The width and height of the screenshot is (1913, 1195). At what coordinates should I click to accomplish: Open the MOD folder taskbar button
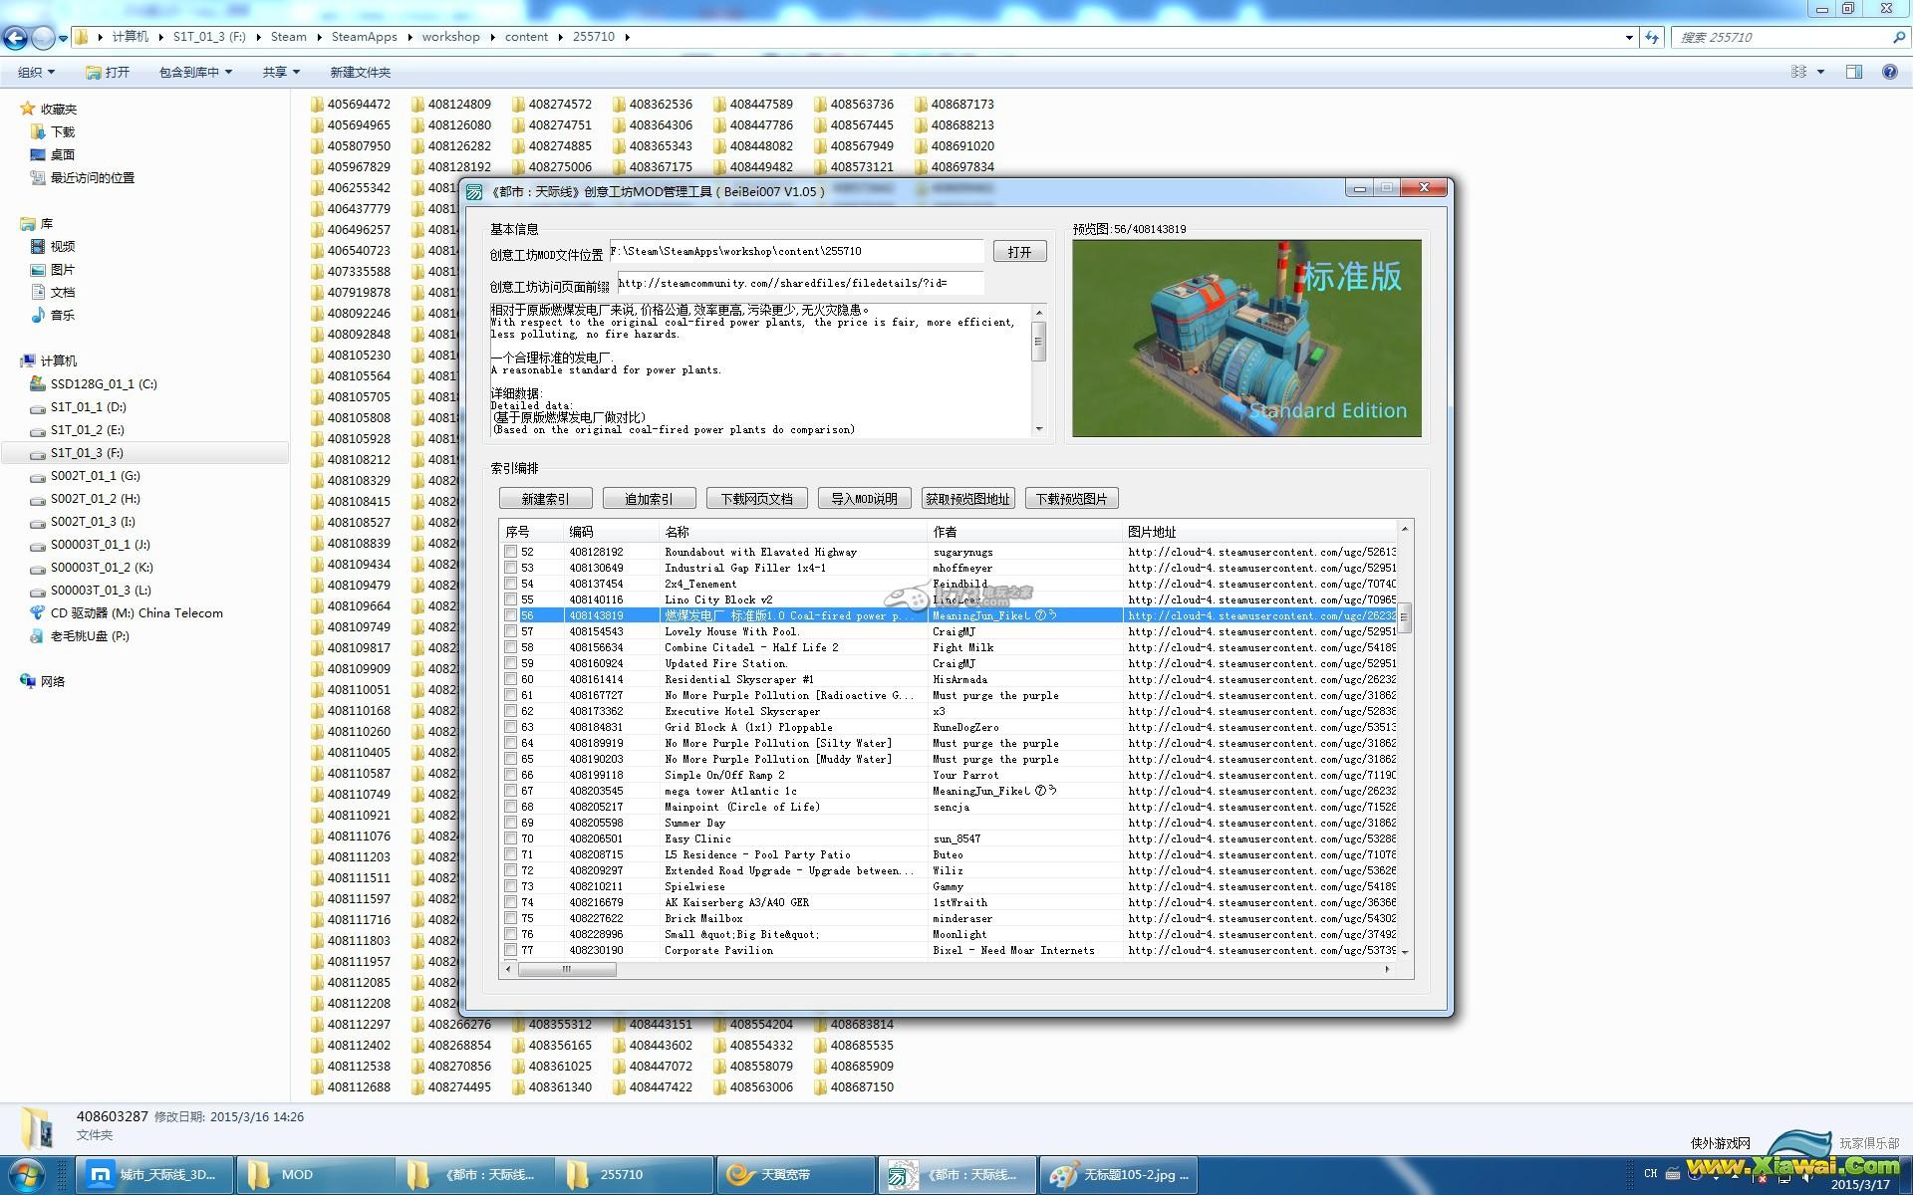click(x=316, y=1175)
